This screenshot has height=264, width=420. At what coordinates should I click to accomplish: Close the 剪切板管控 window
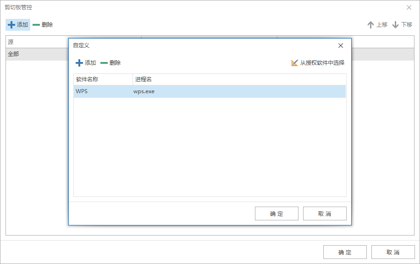tap(409, 7)
